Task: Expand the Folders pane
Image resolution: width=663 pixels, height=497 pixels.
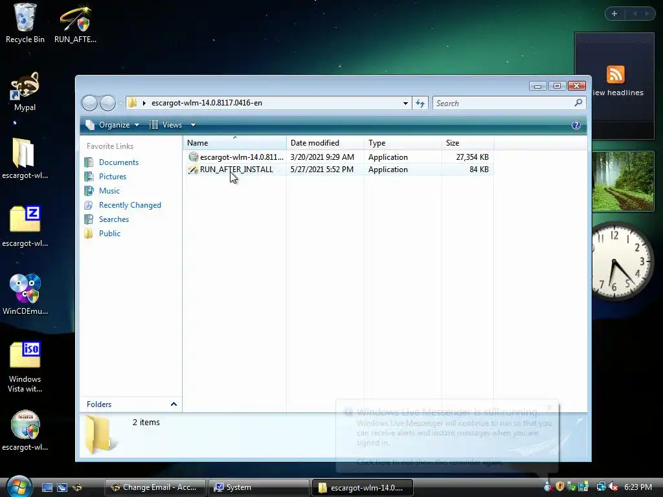Action: [174, 404]
